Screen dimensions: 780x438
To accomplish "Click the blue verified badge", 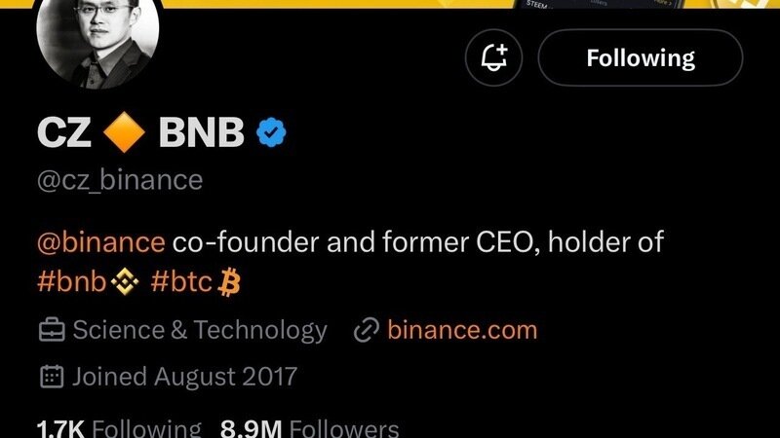I will (273, 133).
